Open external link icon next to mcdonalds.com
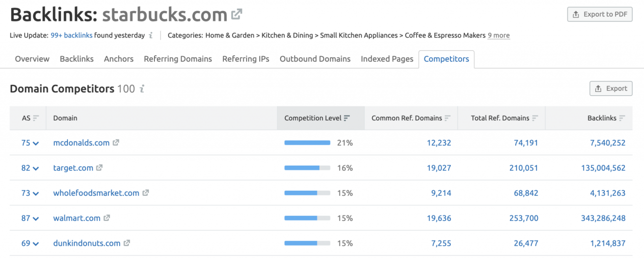This screenshot has height=258, width=644. [x=116, y=143]
